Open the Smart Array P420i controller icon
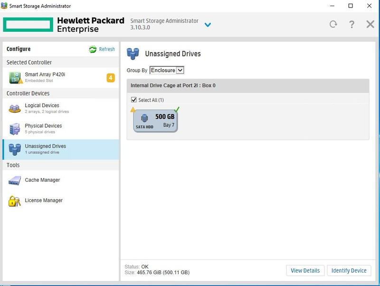This screenshot has height=286, width=380. pos(16,78)
